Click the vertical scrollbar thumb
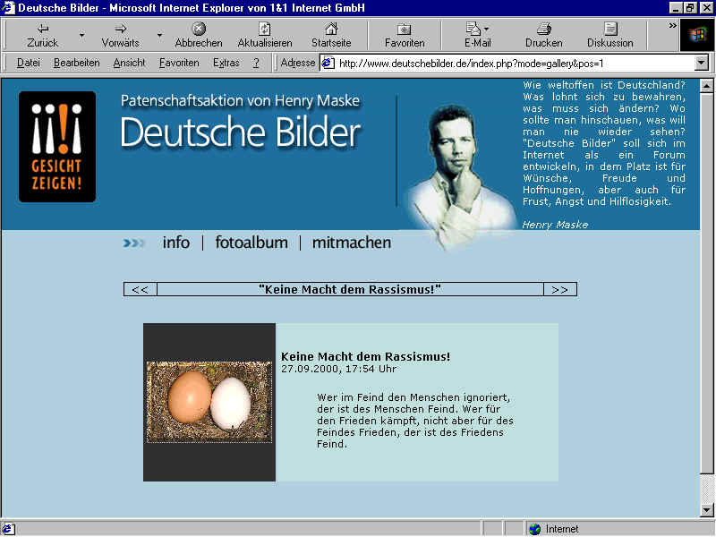 tap(706, 283)
